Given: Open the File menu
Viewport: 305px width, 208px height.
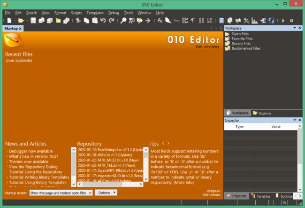Looking at the screenshot, I should tap(8, 13).
